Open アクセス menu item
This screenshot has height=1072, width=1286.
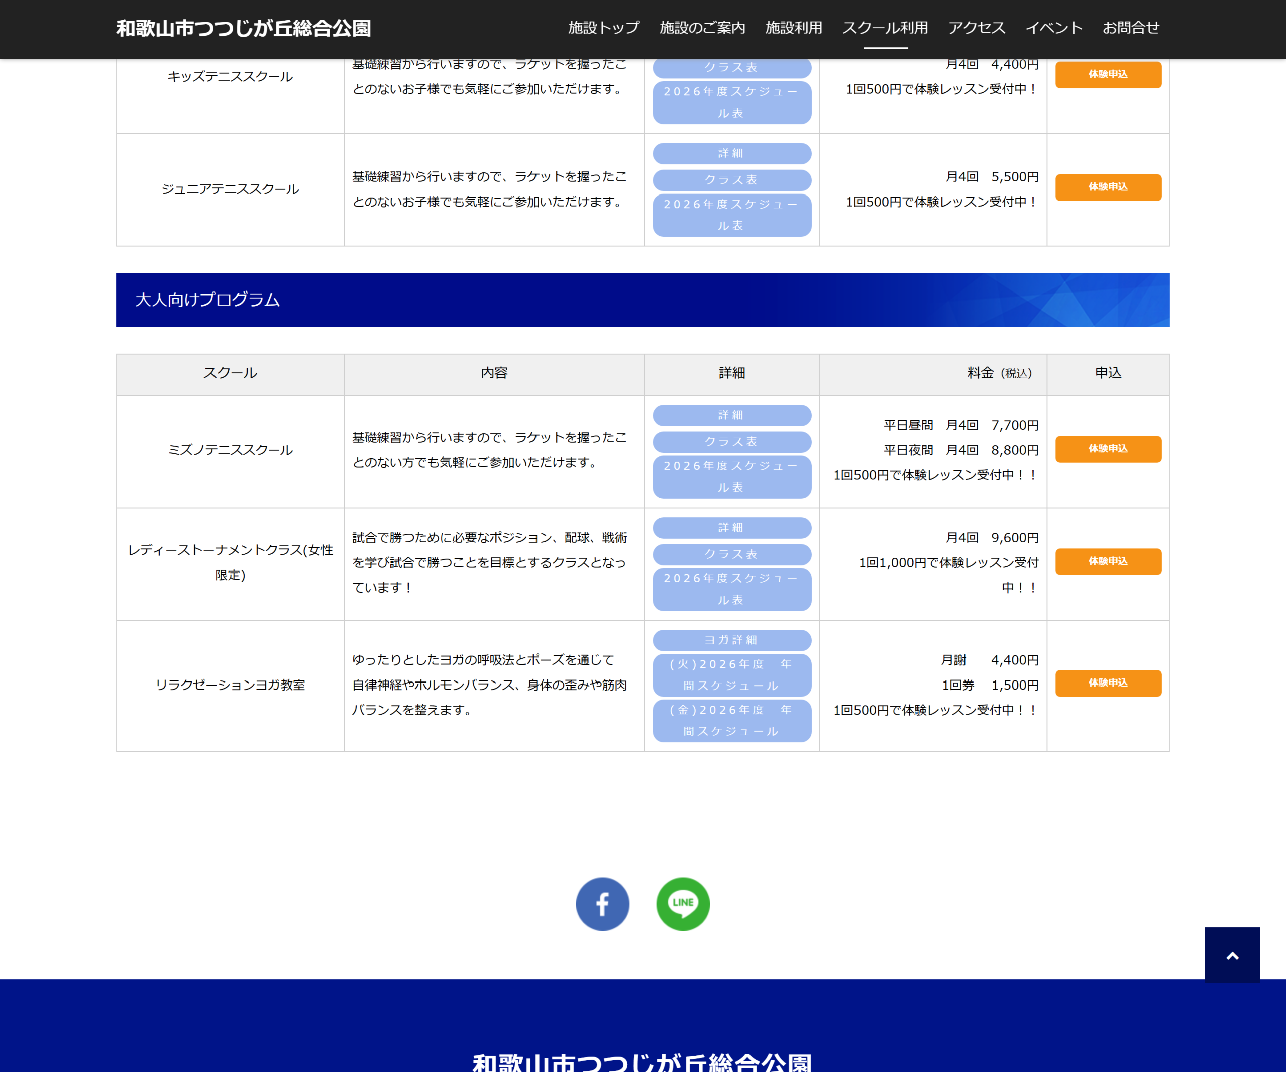977,28
